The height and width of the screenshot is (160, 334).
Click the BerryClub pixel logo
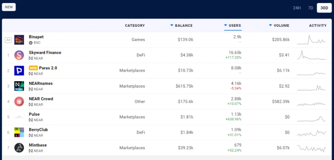(x=19, y=132)
